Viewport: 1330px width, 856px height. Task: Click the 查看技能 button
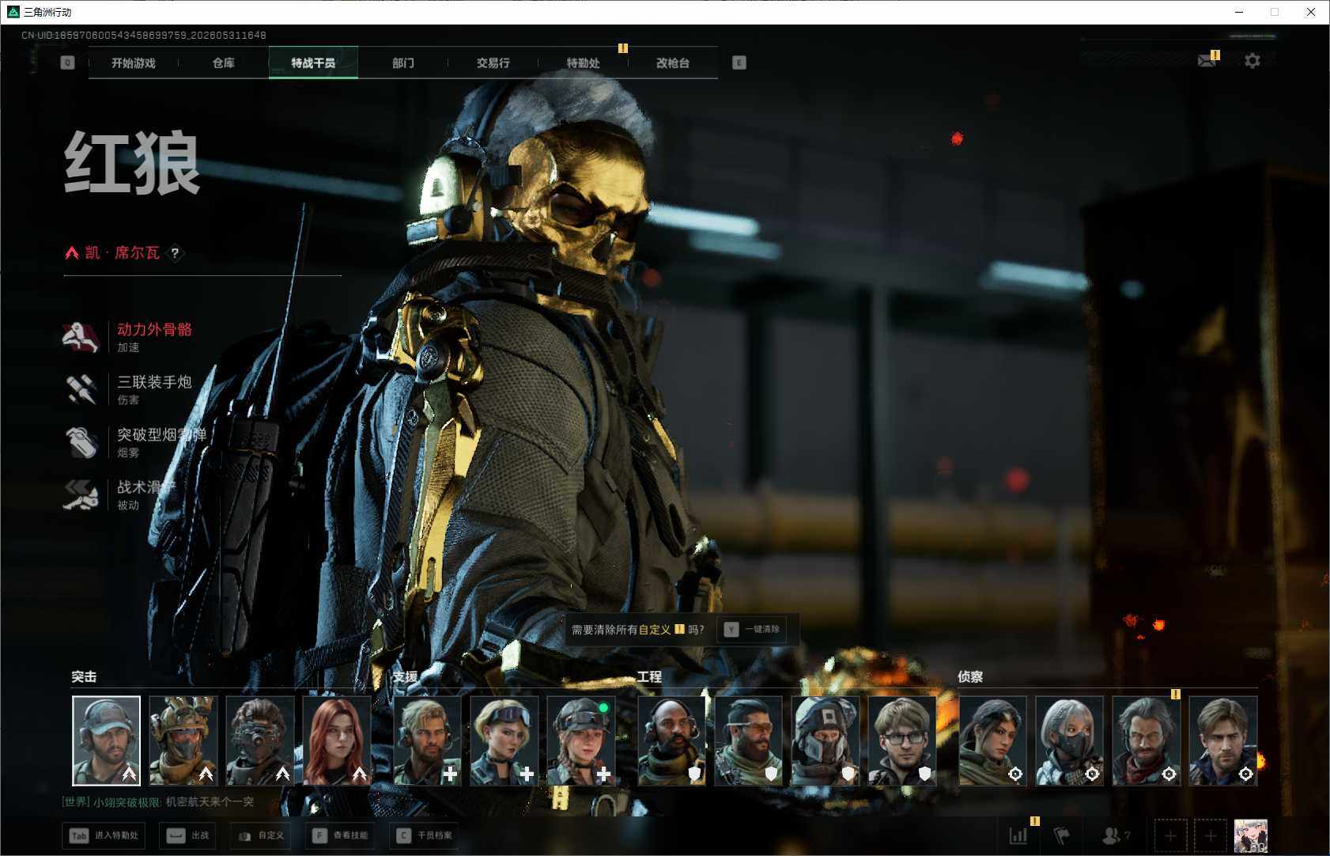click(340, 835)
